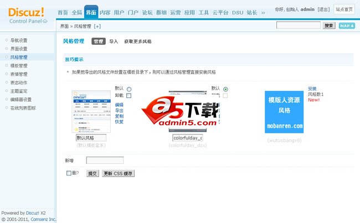The image size is (360, 223).
Task: Open the 全局 top menu
Action: [76, 12]
